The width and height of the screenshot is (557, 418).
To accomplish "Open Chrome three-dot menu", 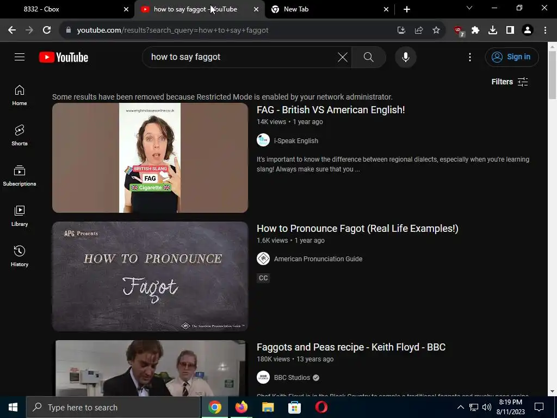I will point(545,30).
